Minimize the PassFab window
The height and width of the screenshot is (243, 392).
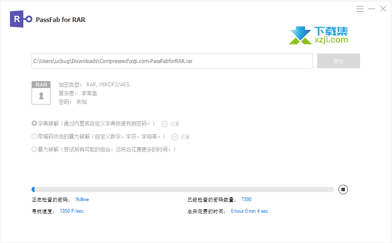tap(372, 9)
